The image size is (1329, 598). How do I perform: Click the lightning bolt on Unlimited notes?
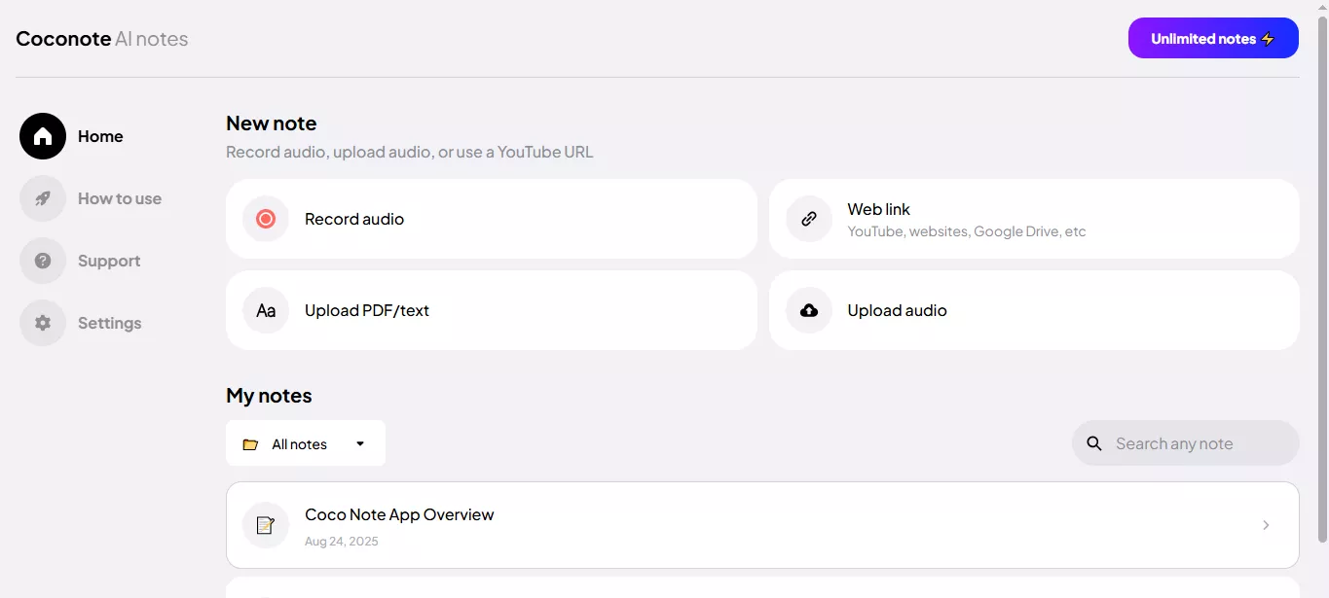1268,38
